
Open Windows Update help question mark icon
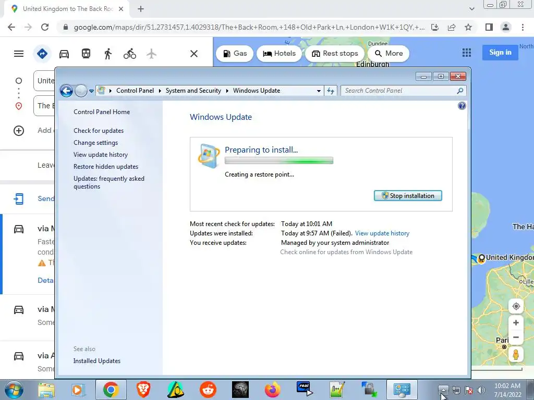(x=462, y=106)
